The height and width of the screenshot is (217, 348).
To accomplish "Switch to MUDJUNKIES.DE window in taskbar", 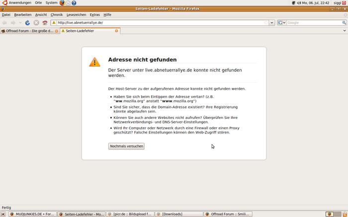I will 33,214.
